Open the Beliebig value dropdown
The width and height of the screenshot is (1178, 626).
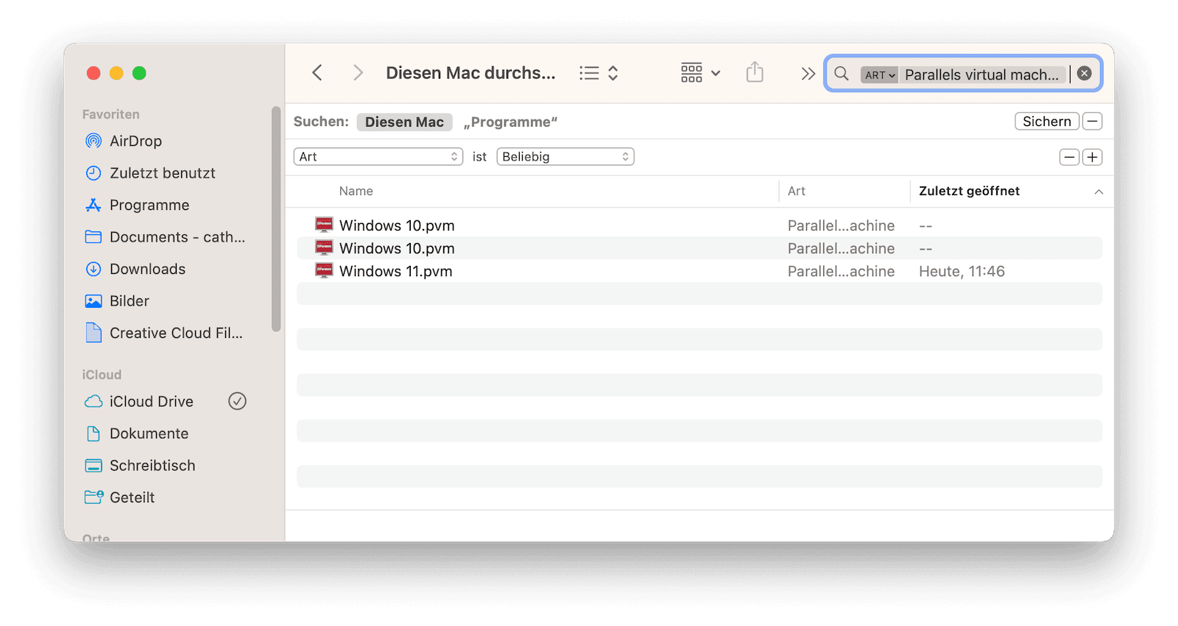(x=565, y=157)
